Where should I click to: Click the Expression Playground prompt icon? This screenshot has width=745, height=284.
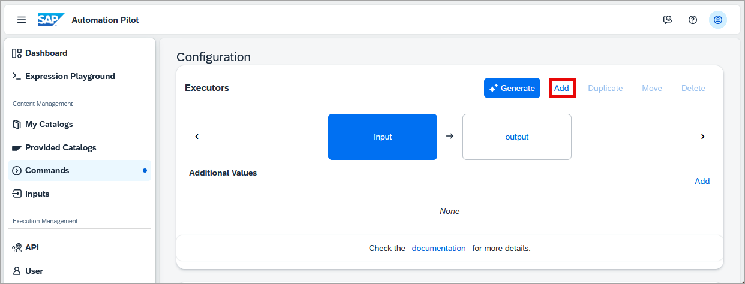coord(17,76)
